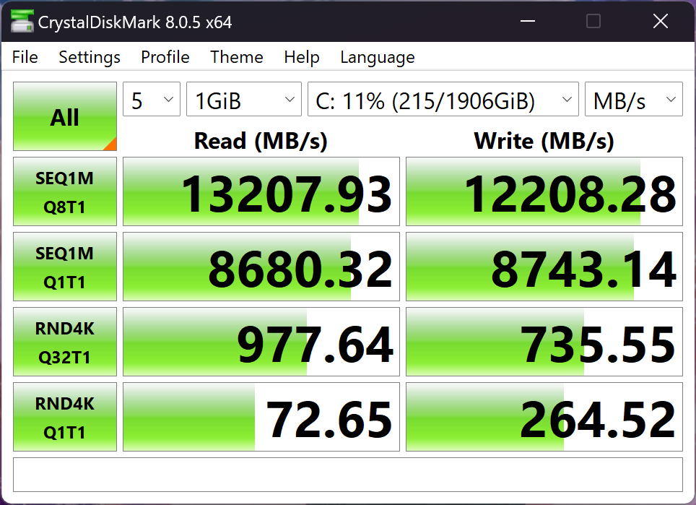Run the SEQ1M Q8T1 test

[65, 191]
